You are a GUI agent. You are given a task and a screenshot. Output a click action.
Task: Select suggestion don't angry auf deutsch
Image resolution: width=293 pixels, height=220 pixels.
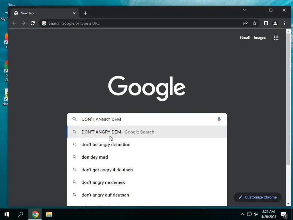pyautogui.click(x=147, y=195)
